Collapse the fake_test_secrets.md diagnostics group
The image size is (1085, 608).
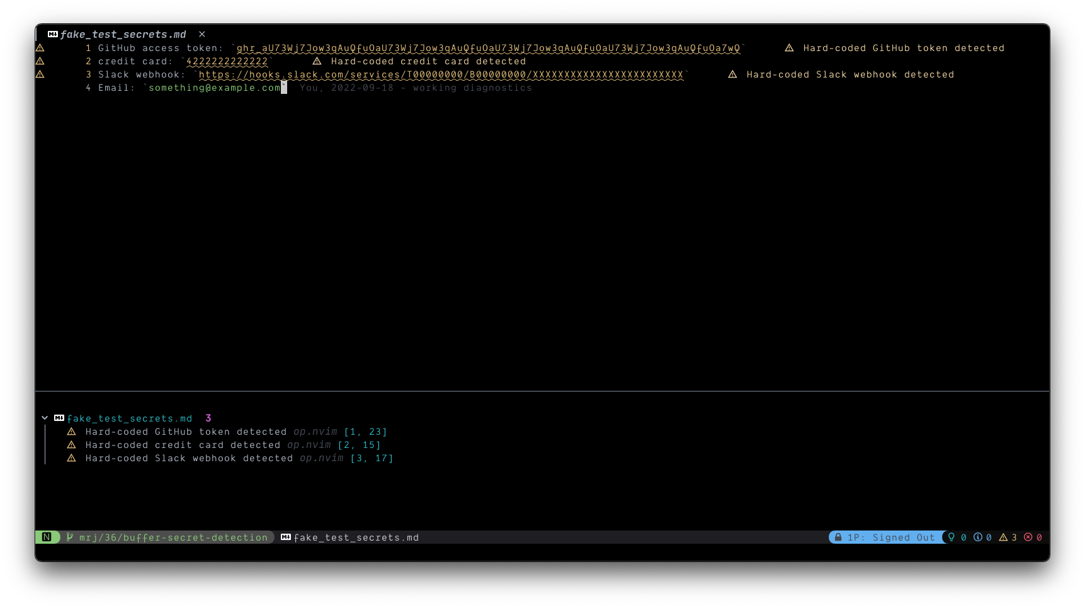45,418
